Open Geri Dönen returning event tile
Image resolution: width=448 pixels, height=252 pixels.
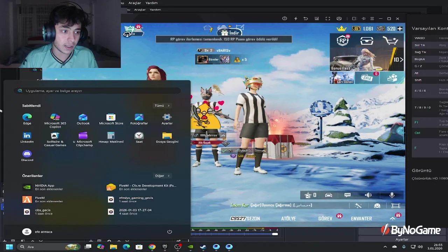click(342, 78)
